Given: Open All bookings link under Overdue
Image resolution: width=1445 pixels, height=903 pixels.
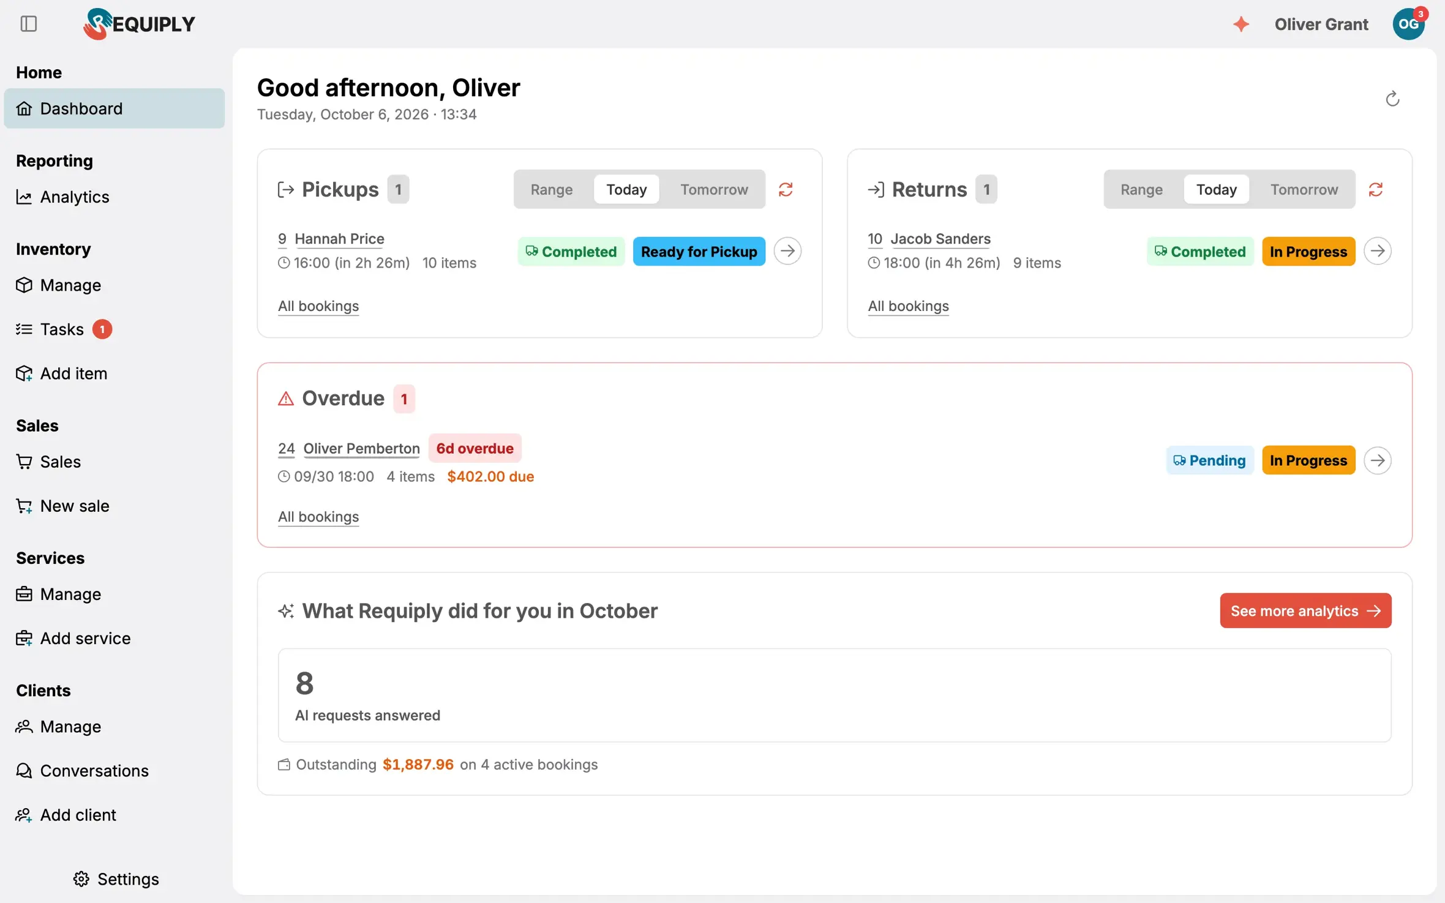Looking at the screenshot, I should [x=318, y=516].
